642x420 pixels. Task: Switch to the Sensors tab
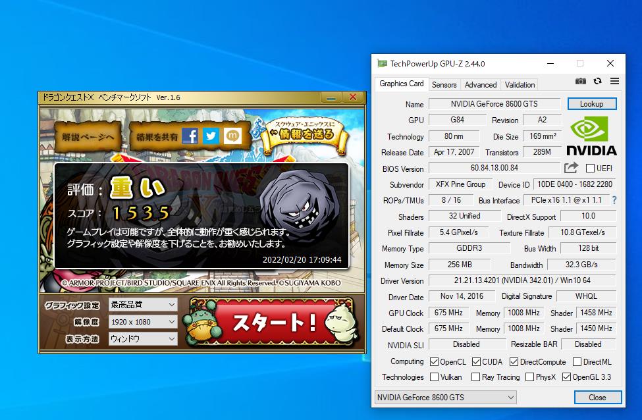[444, 85]
